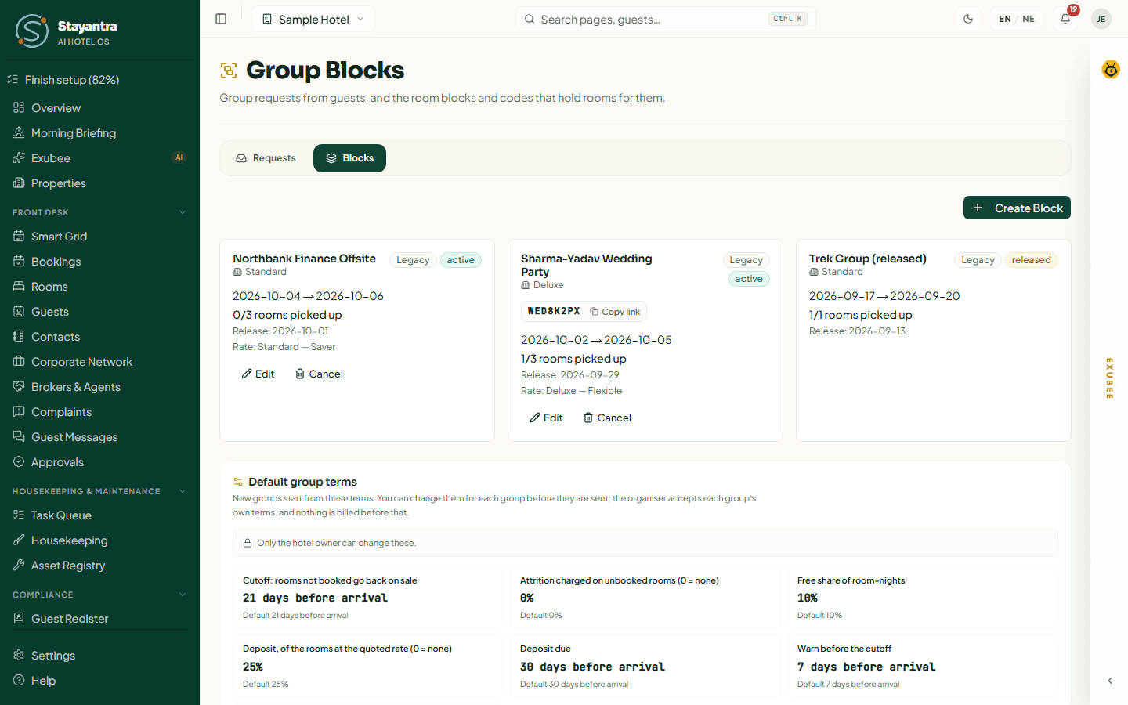
Task: Open the Task Queue
Action: (x=99, y=515)
